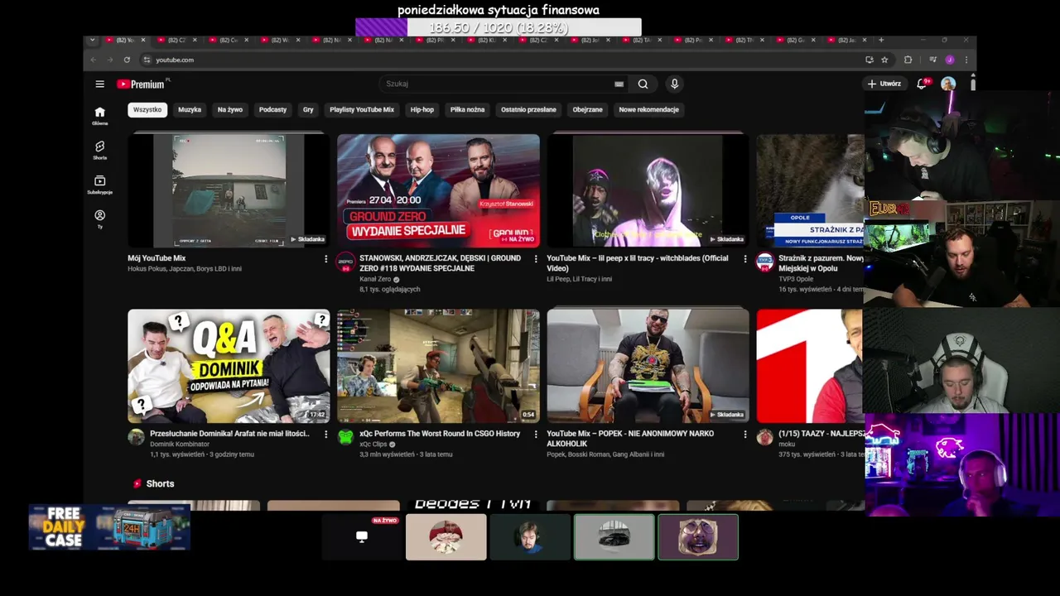Click the Free Daily Case banner
Image resolution: width=1060 pixels, height=596 pixels.
click(109, 528)
